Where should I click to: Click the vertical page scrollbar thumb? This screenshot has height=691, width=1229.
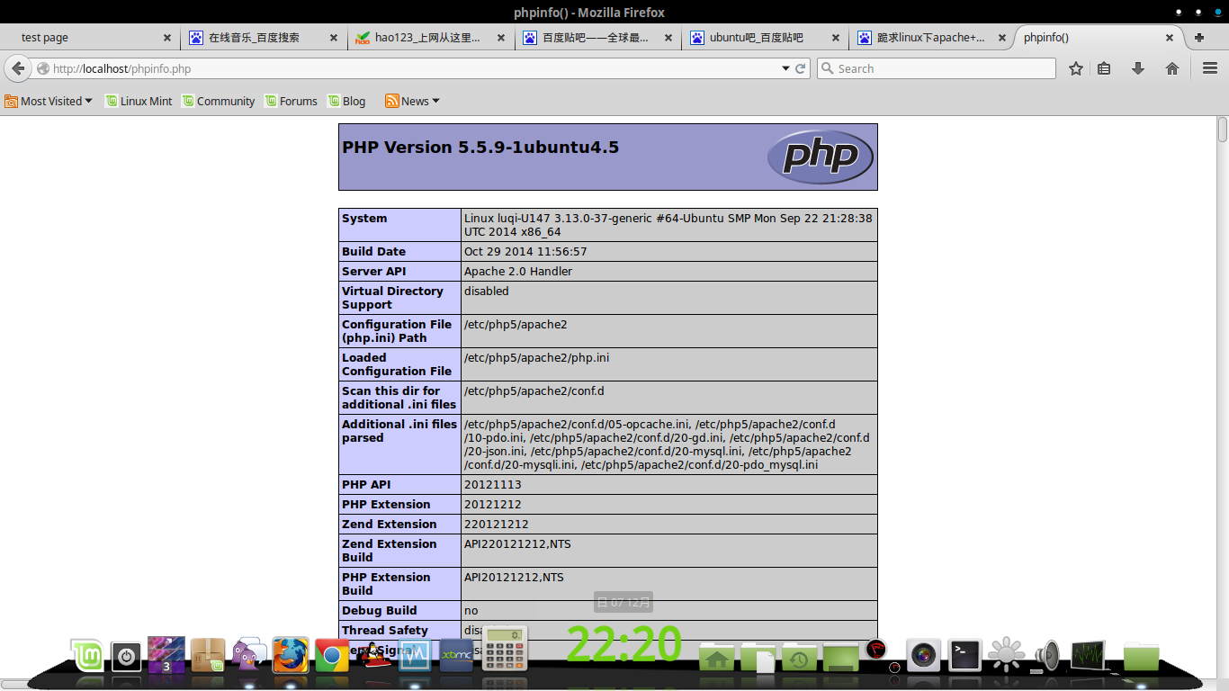coord(1223,129)
